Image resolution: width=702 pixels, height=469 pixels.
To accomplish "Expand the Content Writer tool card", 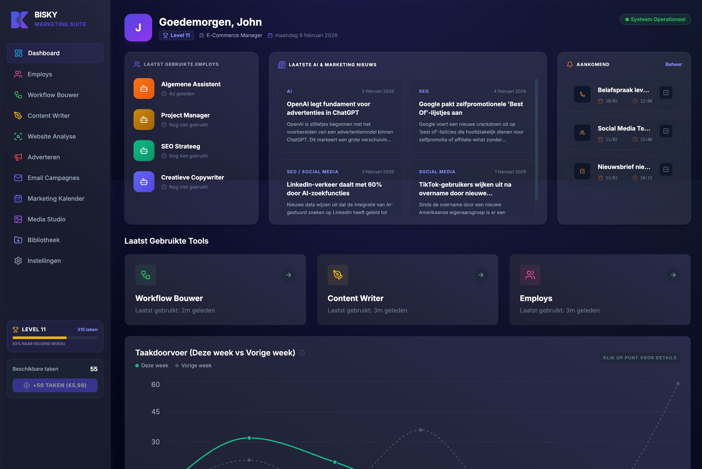I will 481,275.
